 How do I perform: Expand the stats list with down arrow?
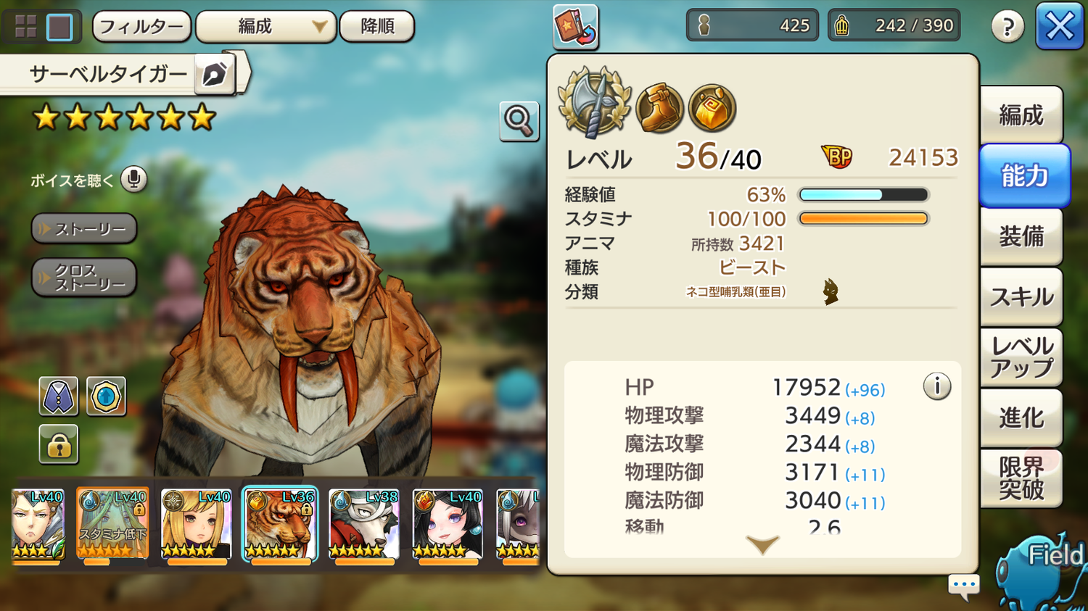(762, 544)
